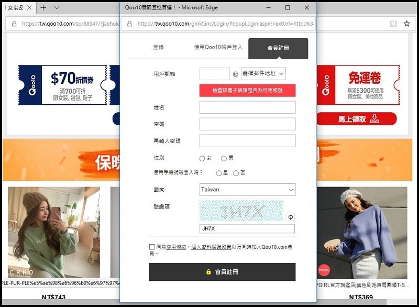Open the email domain dropdown
This screenshot has width=419, height=307.
[263, 74]
